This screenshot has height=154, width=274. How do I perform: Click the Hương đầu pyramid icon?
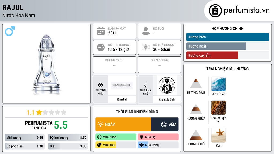click(196, 83)
